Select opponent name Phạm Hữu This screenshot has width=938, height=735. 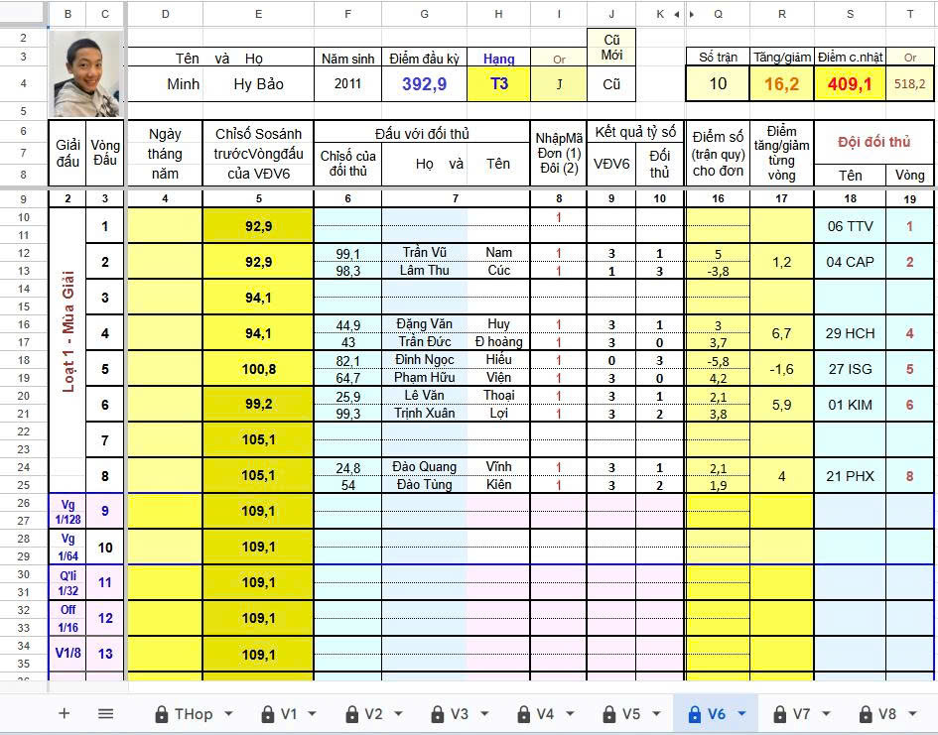[x=424, y=378]
